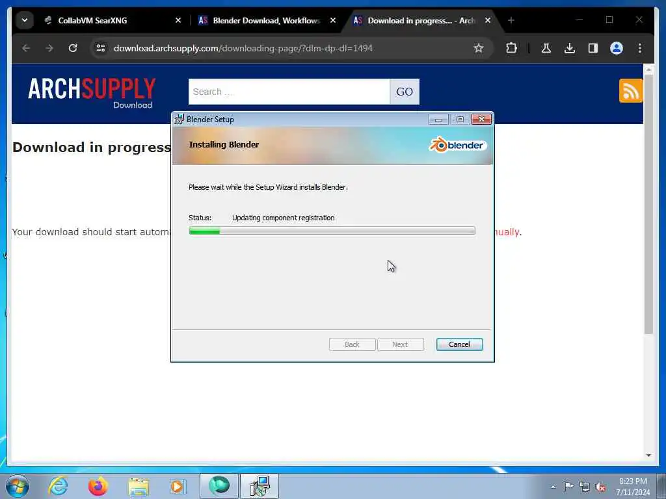Open Windows Explorer from the taskbar
The image size is (666, 499).
click(139, 486)
